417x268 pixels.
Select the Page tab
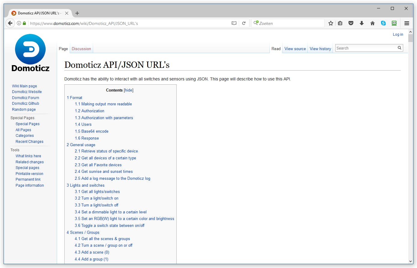[63, 49]
